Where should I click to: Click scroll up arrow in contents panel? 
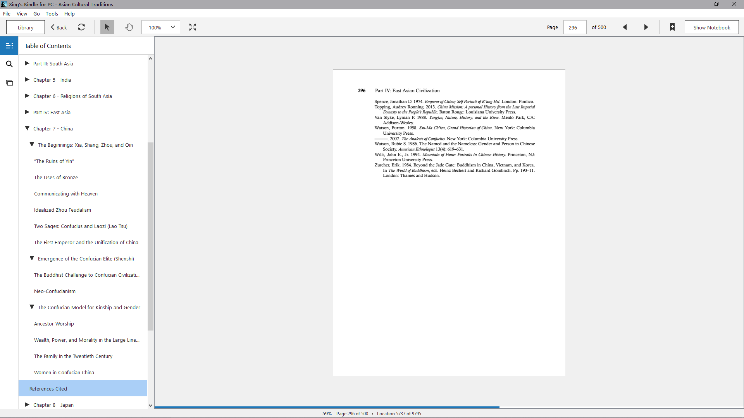pyautogui.click(x=150, y=58)
